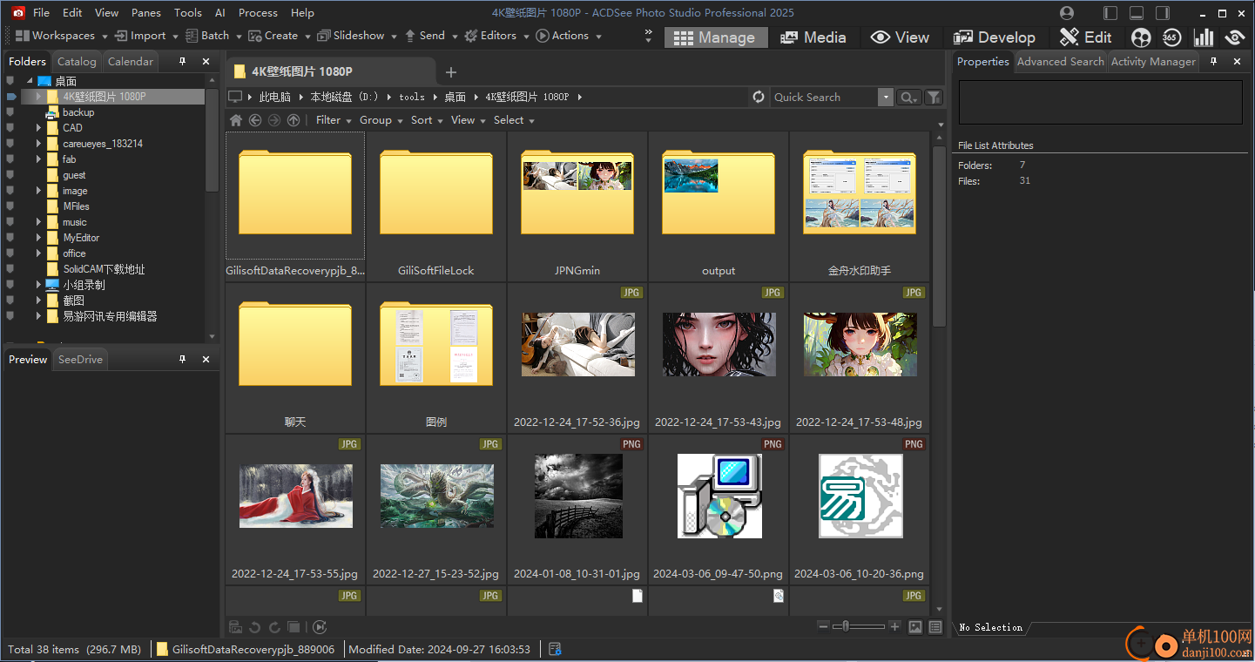Image resolution: width=1255 pixels, height=662 pixels.
Task: Click the rotate right icon
Action: tap(274, 627)
